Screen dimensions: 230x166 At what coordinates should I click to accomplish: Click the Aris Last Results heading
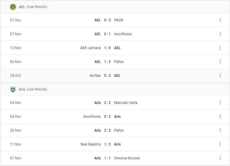click(33, 89)
